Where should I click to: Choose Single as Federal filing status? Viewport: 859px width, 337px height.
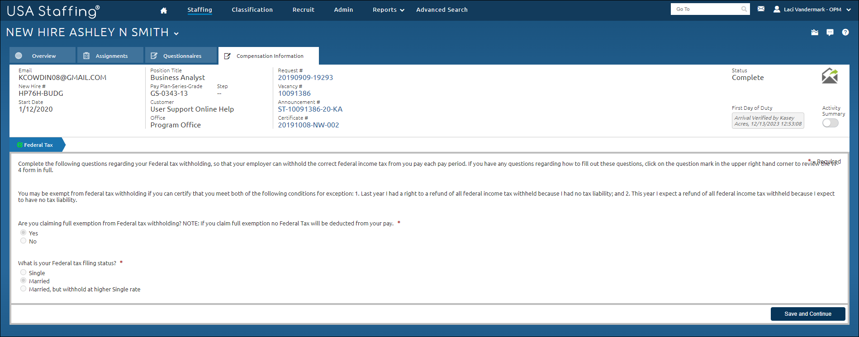point(23,272)
